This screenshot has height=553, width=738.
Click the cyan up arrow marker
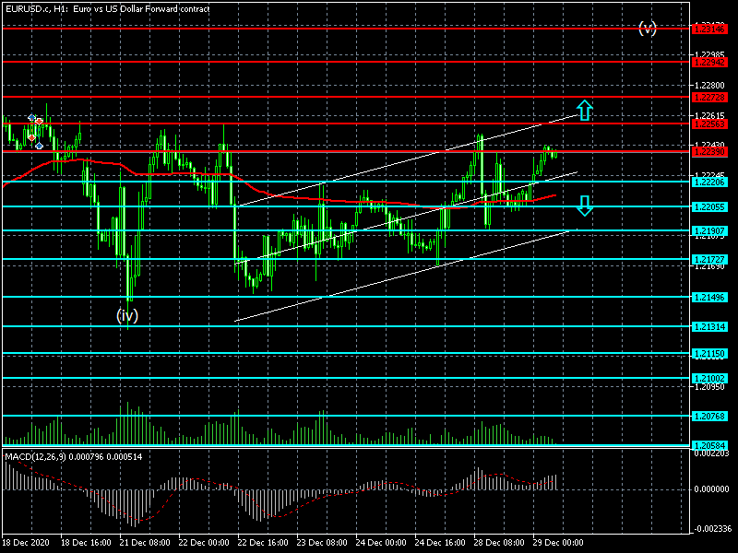coord(585,109)
